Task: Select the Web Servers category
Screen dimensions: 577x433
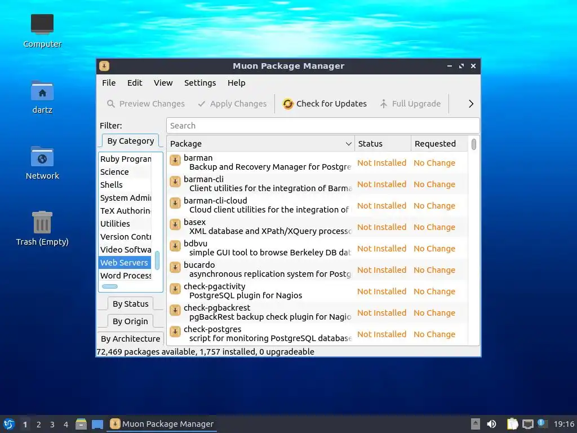Action: [x=126, y=263]
